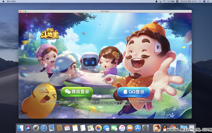The height and width of the screenshot is (133, 212).
Task: Open Finder in the Dock
Action: tap(20, 128)
